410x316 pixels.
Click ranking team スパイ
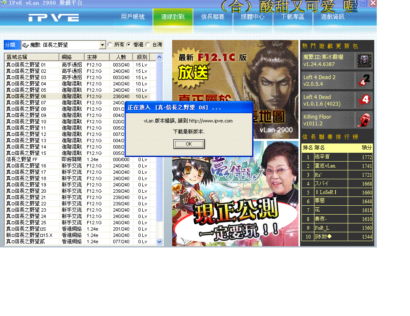click(322, 183)
